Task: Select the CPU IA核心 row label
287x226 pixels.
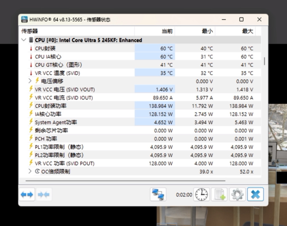Action: pos(48,57)
